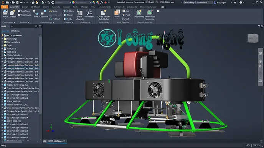Click the Constrain tool
264x148 pixels.
[44, 14]
